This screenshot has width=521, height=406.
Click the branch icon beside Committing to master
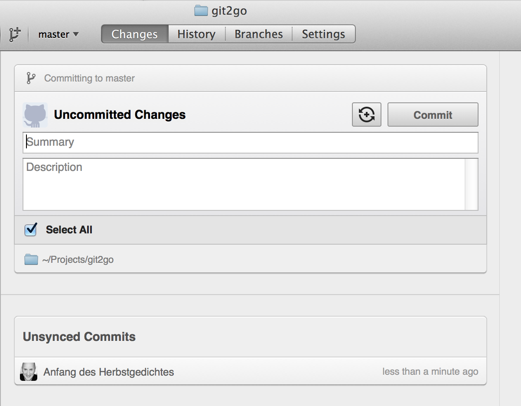pos(31,78)
